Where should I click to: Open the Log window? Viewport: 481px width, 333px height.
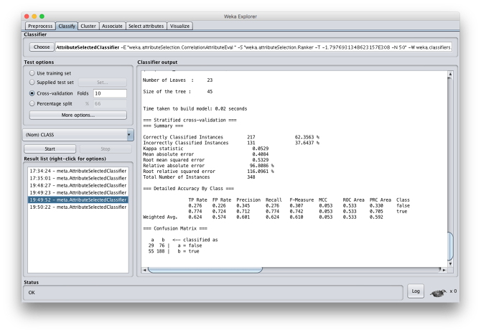tap(415, 291)
